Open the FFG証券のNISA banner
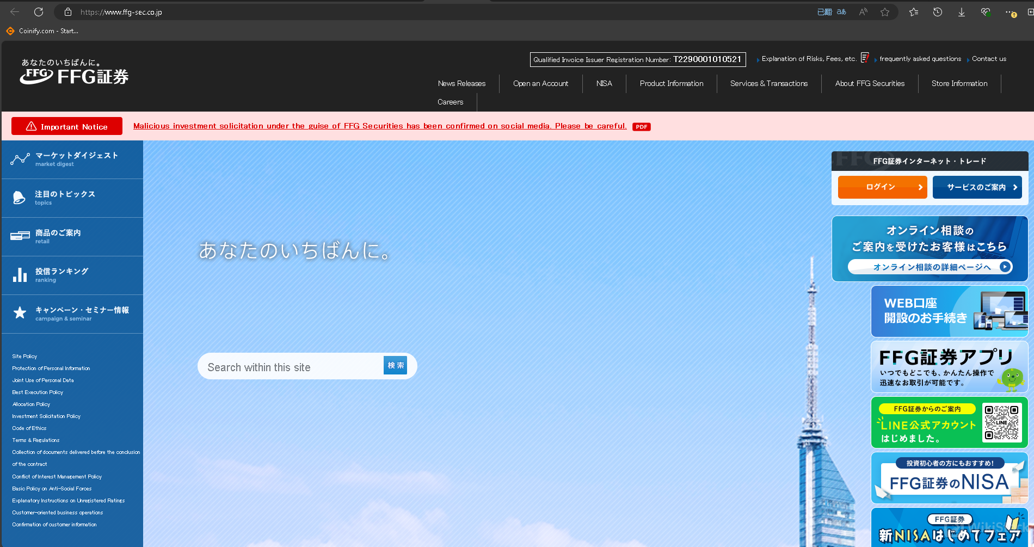The width and height of the screenshot is (1034, 547). coord(949,478)
